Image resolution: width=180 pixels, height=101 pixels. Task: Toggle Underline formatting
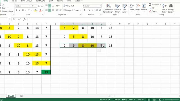tap(23, 10)
